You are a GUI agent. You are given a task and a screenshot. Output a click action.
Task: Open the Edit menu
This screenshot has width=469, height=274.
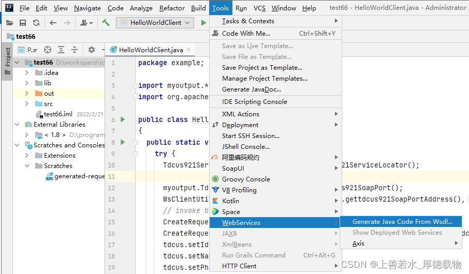click(41, 8)
